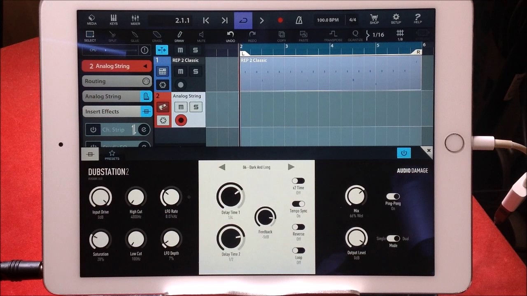527x296 pixels.
Task: Enable the x2 Time switch
Action: point(298,181)
